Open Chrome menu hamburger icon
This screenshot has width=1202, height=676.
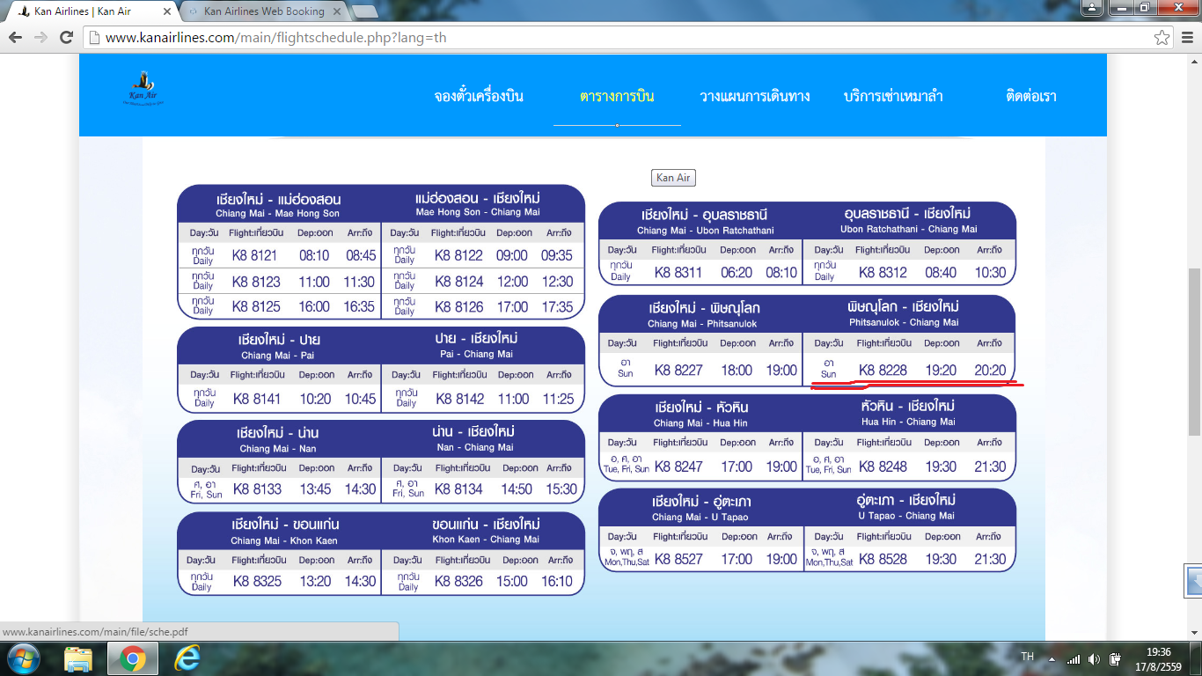1186,38
